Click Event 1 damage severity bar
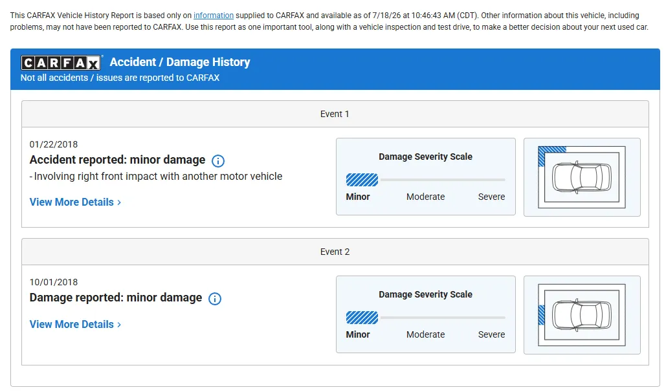The image size is (666, 392). coord(426,180)
